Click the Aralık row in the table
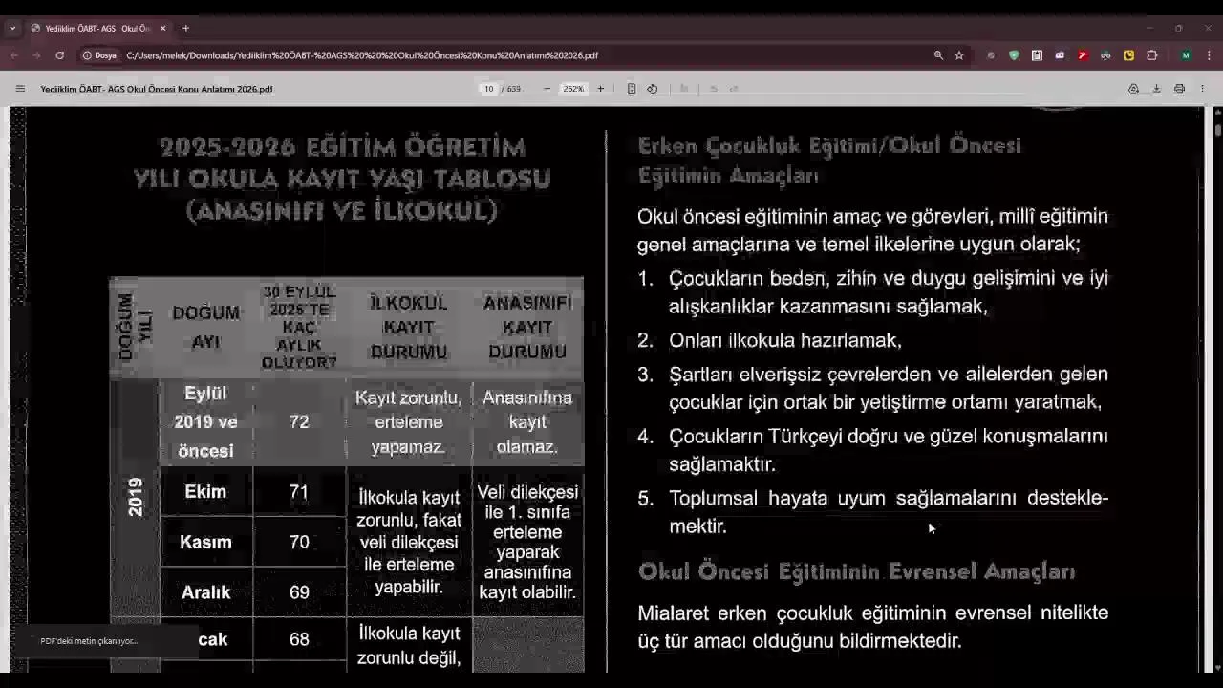Image resolution: width=1223 pixels, height=688 pixels. (205, 592)
